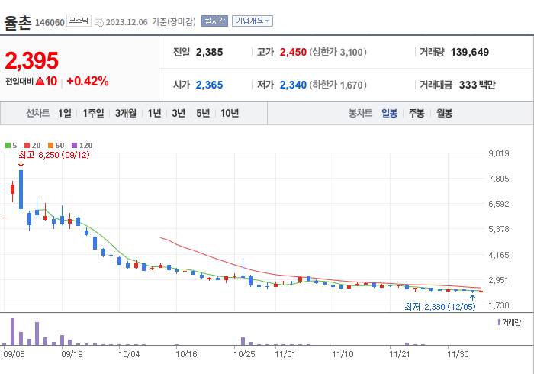Click the tallest volume bar near 09/08
This screenshot has width=534, height=374.
click(x=13, y=331)
